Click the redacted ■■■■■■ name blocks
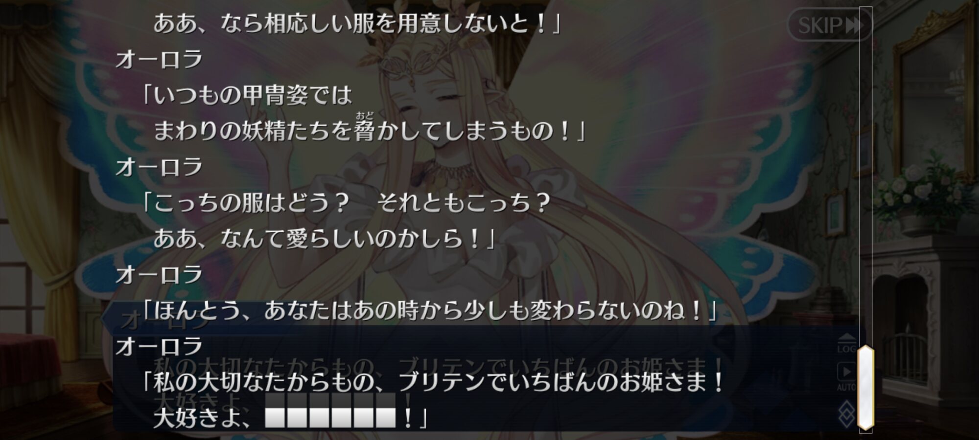979x440 pixels. pos(330,418)
